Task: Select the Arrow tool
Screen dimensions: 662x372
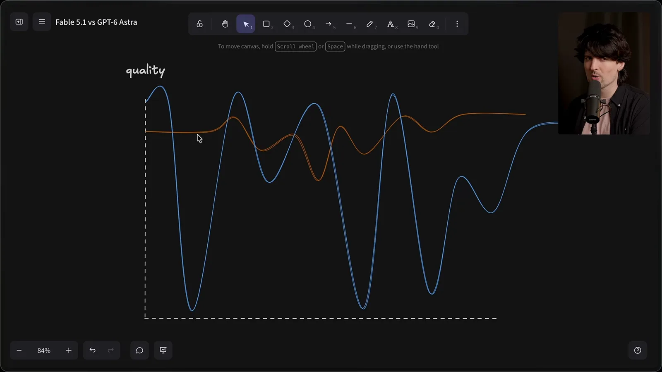Action: [x=329, y=24]
